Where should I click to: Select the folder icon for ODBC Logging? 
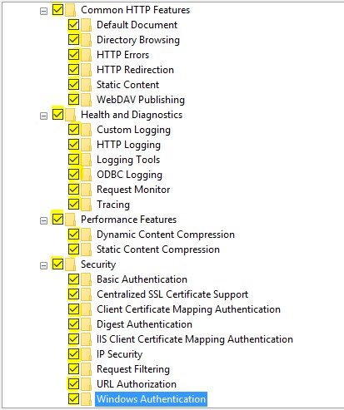pos(87,175)
